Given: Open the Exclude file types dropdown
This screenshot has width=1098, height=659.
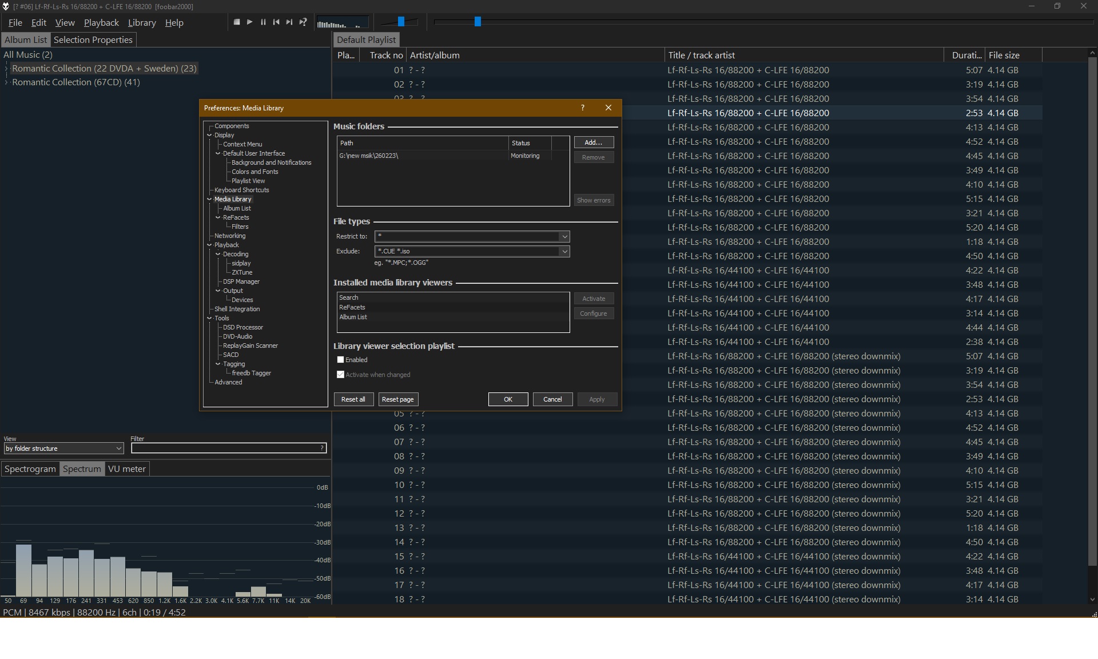Looking at the screenshot, I should pyautogui.click(x=564, y=251).
